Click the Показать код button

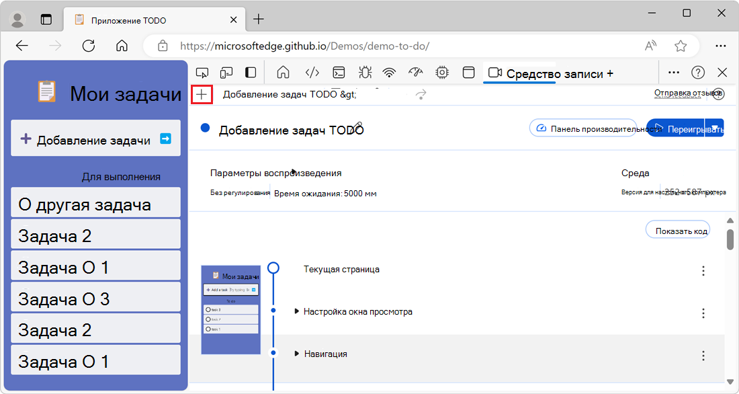677,229
